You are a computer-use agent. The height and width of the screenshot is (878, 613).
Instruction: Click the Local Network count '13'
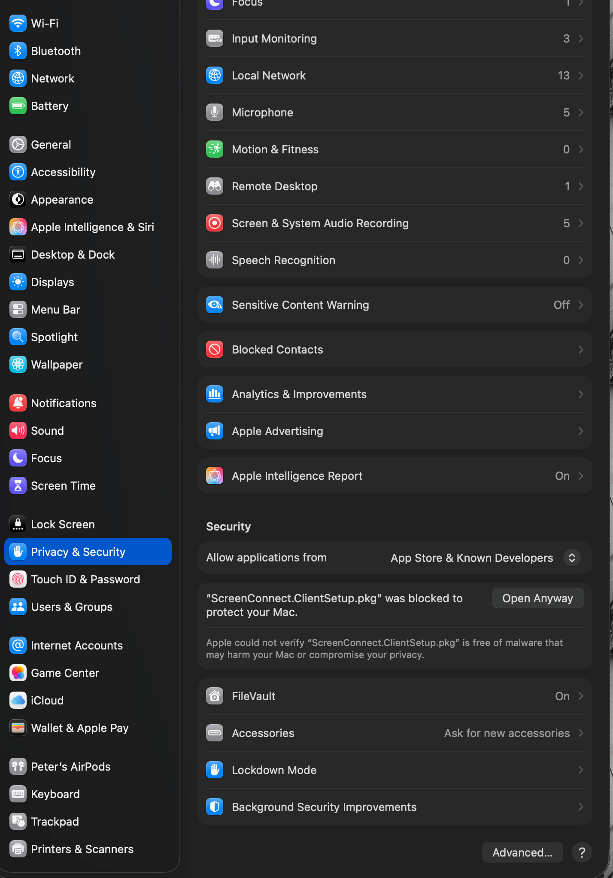tap(564, 76)
